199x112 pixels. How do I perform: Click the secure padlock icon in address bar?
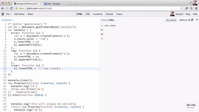[16, 8]
